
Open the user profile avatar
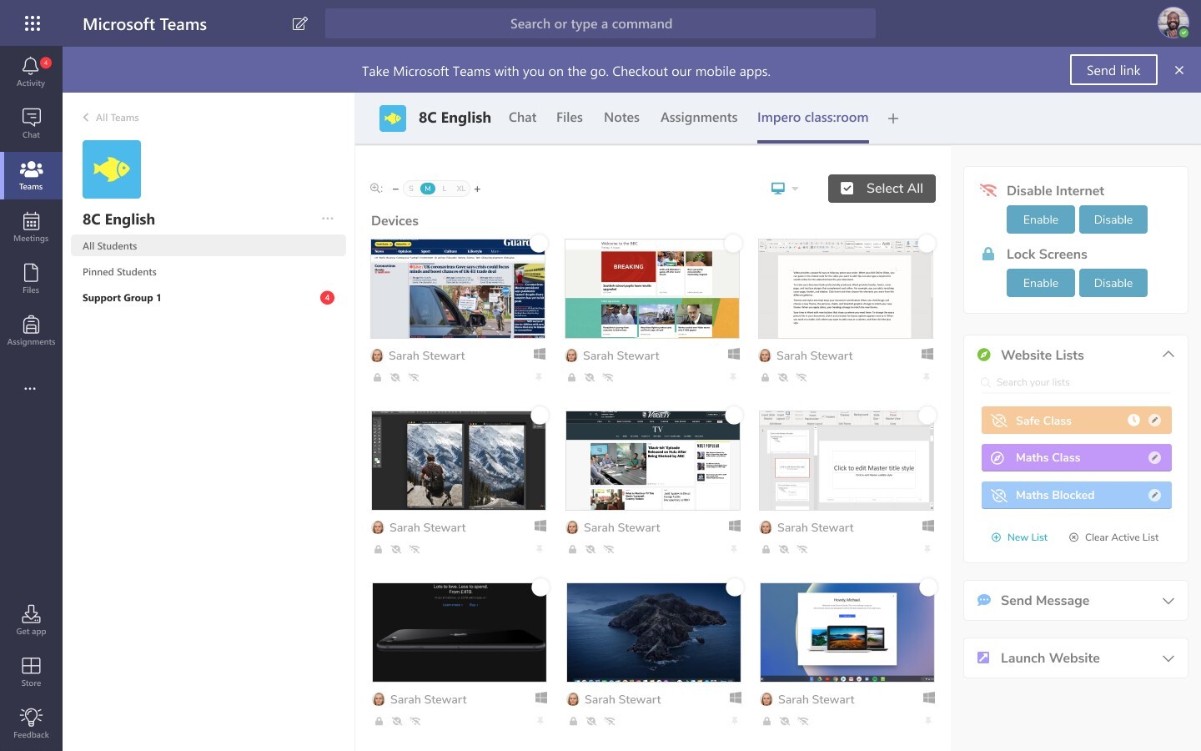coord(1173,23)
